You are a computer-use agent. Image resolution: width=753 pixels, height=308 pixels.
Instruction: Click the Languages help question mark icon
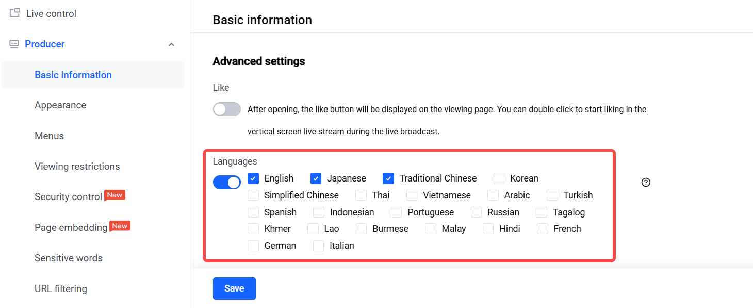coord(646,182)
